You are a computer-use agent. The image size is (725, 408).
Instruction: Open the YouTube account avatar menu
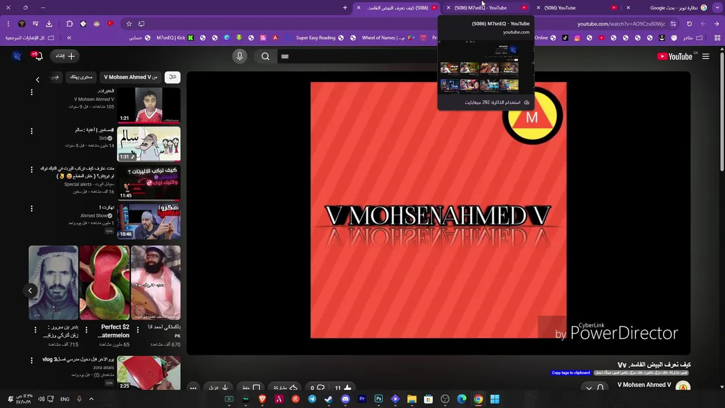tap(17, 56)
